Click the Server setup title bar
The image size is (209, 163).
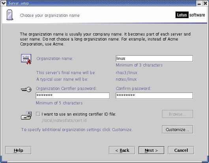(101, 3)
